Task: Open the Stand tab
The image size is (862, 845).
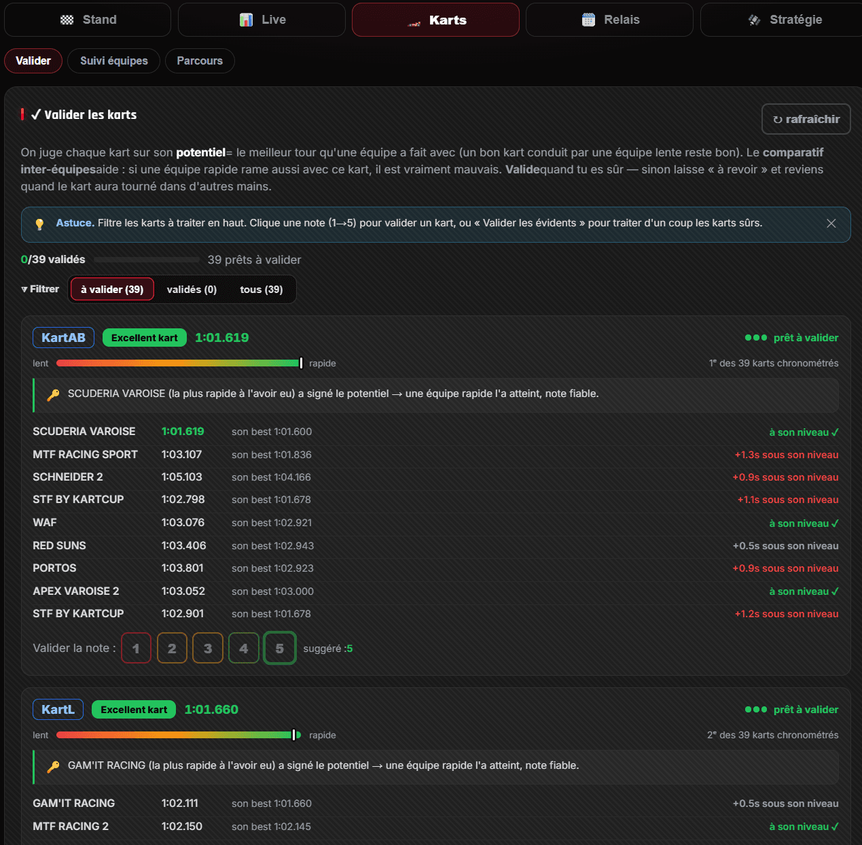Action: 88,20
